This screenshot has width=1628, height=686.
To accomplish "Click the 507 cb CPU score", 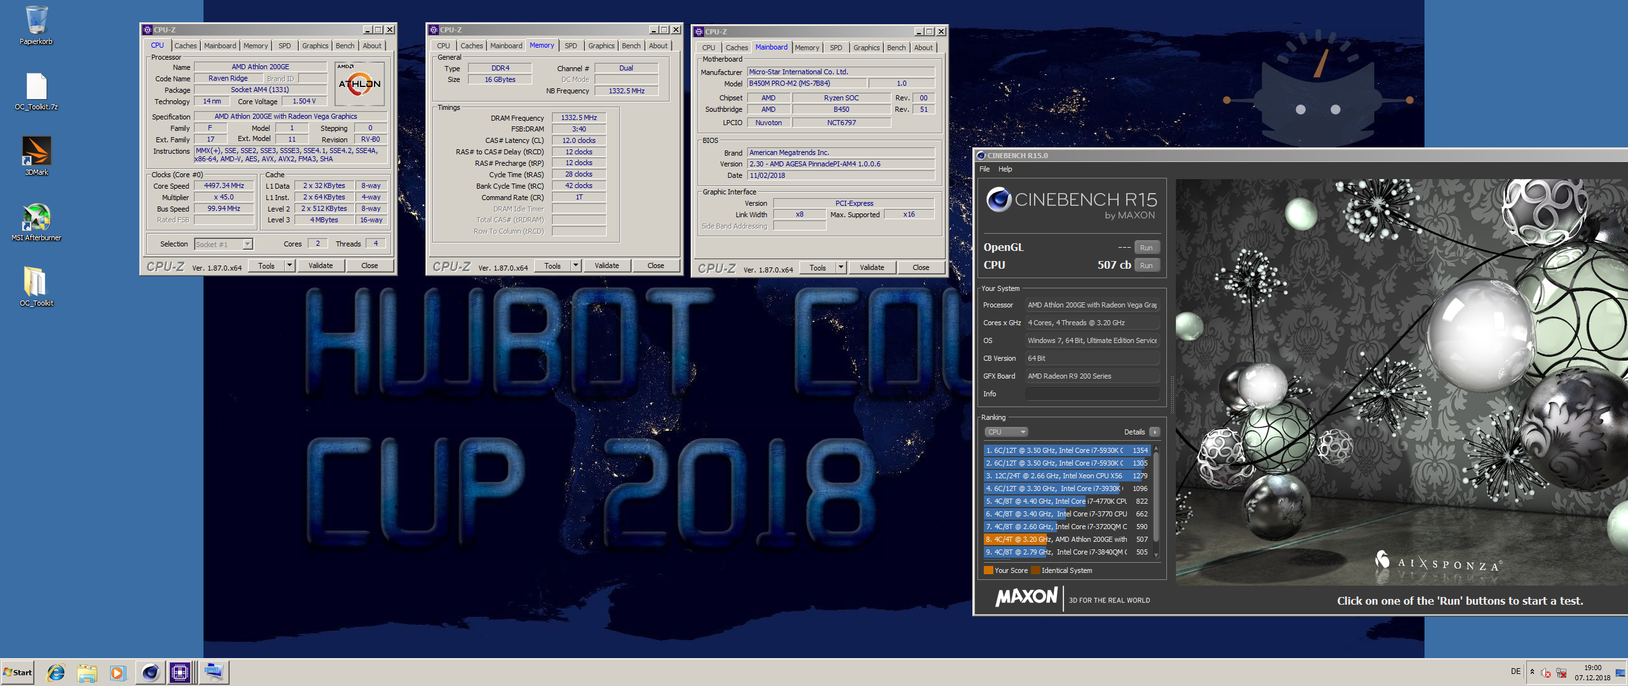I will pyautogui.click(x=1114, y=265).
